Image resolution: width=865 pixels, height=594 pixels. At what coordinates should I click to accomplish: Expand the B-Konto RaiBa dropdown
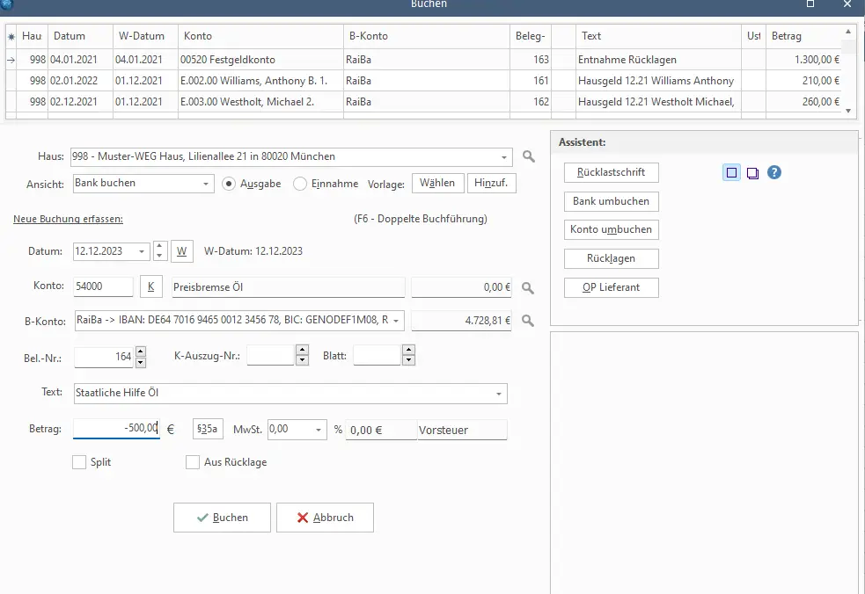coord(396,321)
